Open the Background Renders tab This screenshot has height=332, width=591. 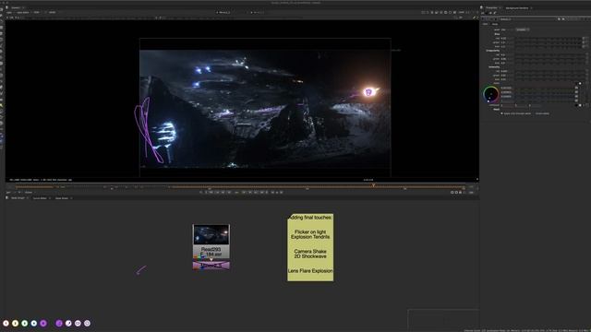(x=517, y=7)
